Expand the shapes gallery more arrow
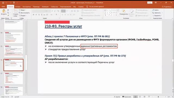174x98 pixels. click(x=118, y=15)
